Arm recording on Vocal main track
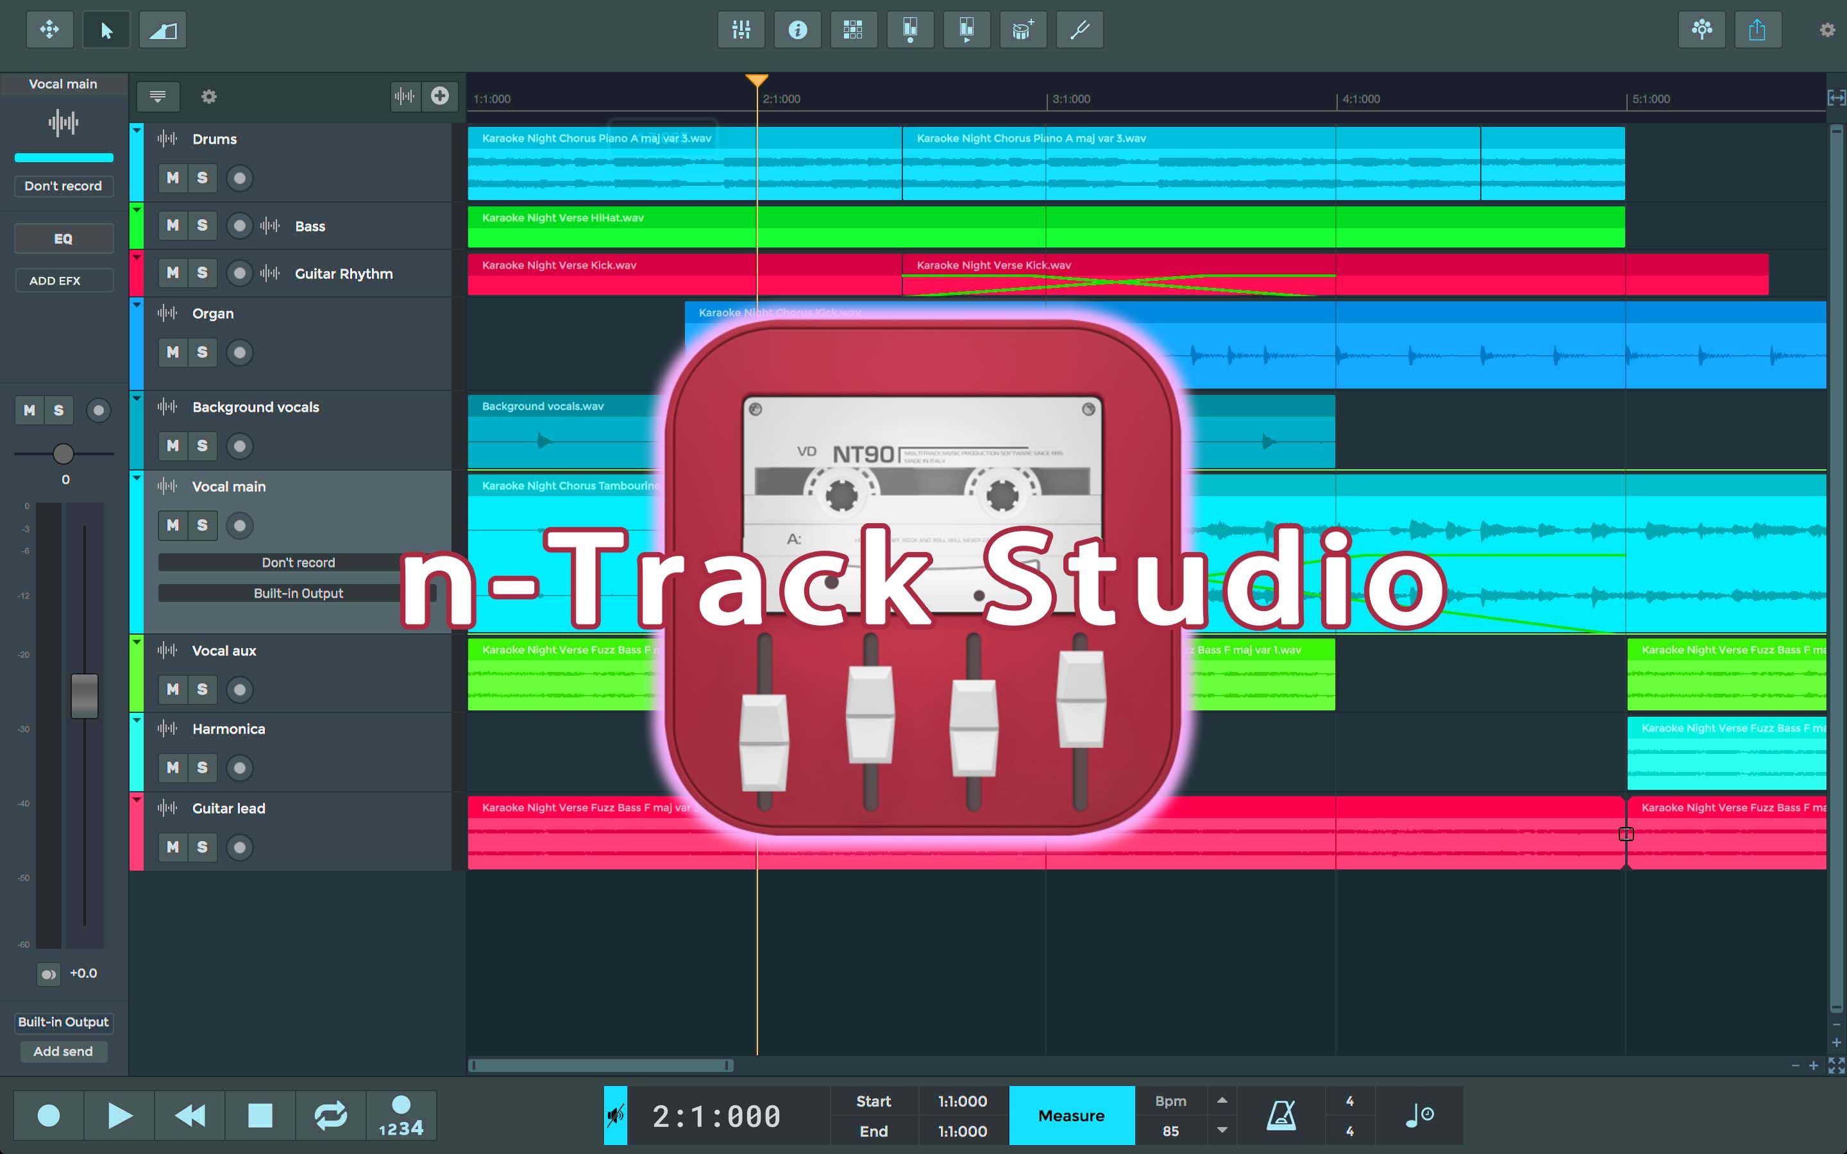This screenshot has width=1847, height=1154. coord(240,525)
